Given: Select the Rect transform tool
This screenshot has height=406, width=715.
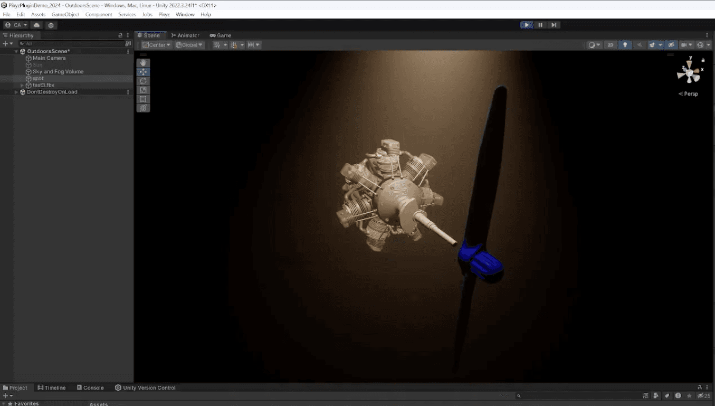Looking at the screenshot, I should (143, 99).
